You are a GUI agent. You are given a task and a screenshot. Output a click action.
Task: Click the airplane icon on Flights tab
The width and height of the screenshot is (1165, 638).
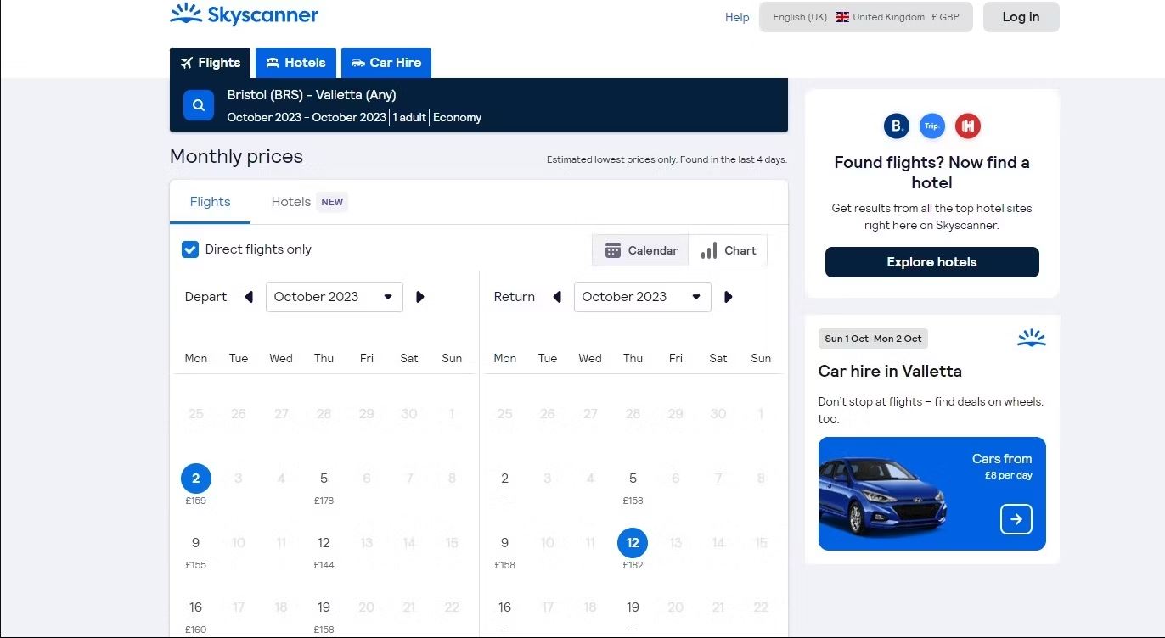tap(187, 63)
